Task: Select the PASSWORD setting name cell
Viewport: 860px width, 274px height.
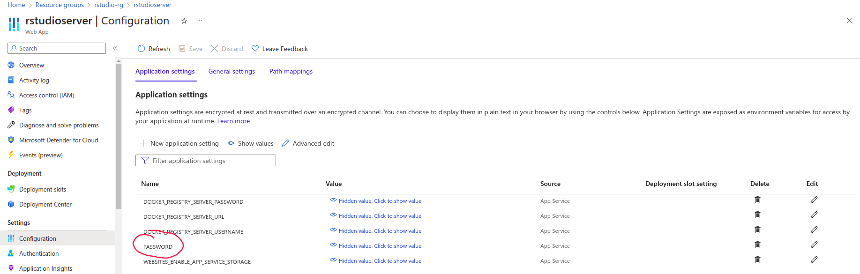Action: 158,247
